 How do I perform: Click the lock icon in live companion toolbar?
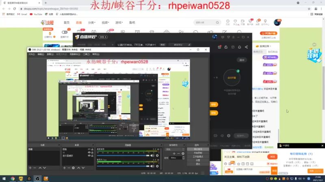click(x=226, y=47)
